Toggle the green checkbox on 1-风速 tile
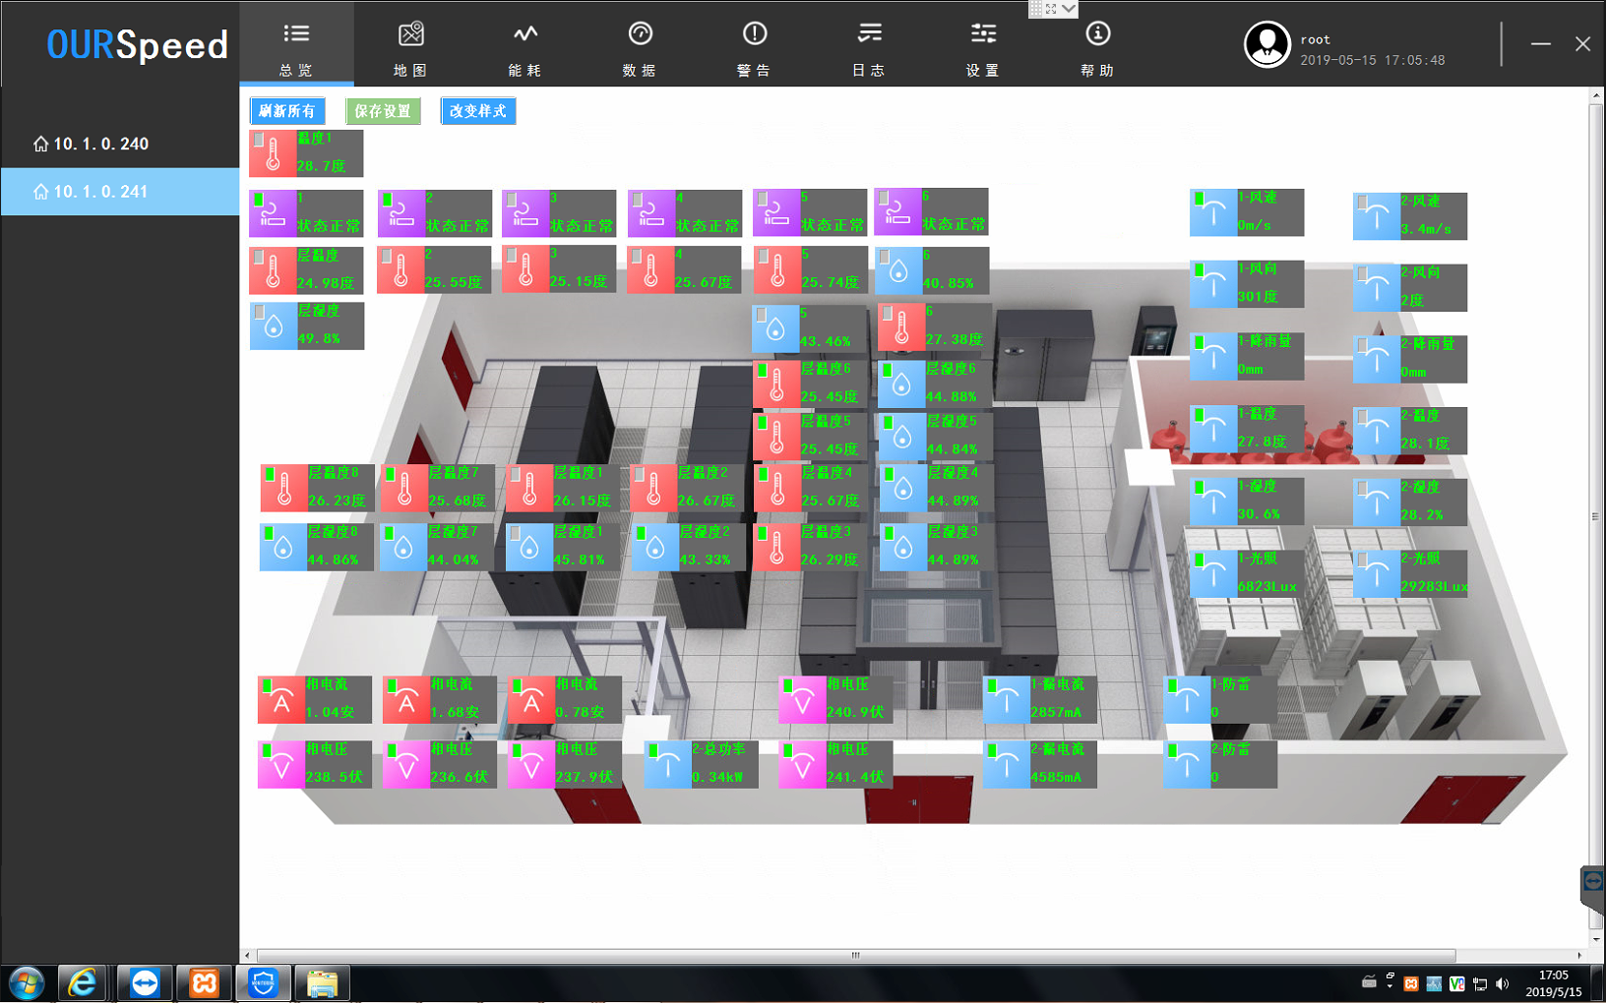 (1200, 199)
